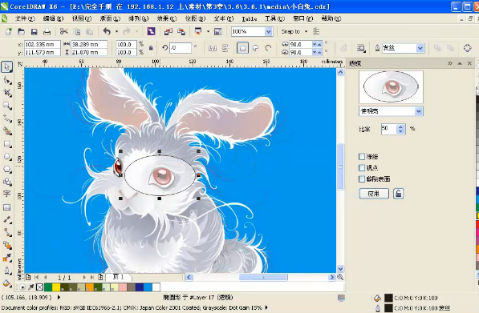Open the Table menu
The image size is (479, 313).
[x=250, y=19]
